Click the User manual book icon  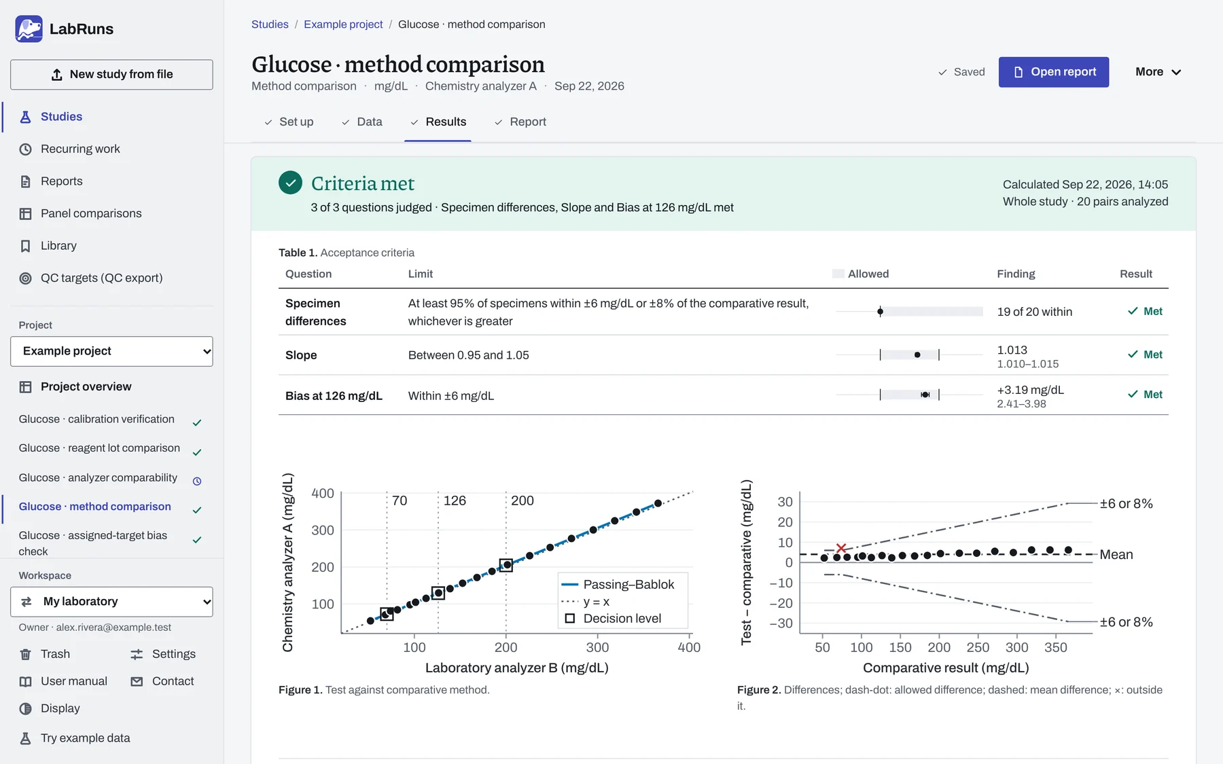point(25,681)
